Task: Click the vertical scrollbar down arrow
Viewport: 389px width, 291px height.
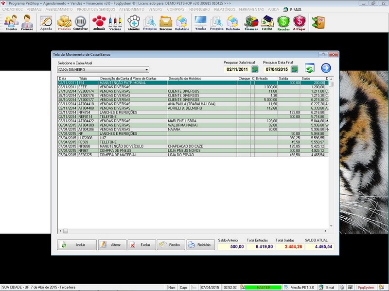Action: [x=331, y=226]
